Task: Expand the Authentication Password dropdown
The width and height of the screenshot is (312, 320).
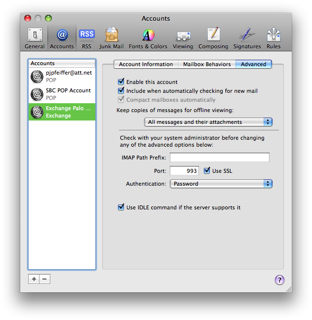Action: click(221, 184)
